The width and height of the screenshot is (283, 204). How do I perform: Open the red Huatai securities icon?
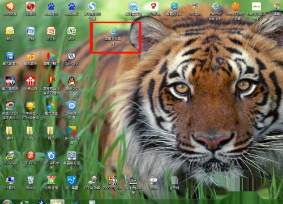(x=31, y=81)
